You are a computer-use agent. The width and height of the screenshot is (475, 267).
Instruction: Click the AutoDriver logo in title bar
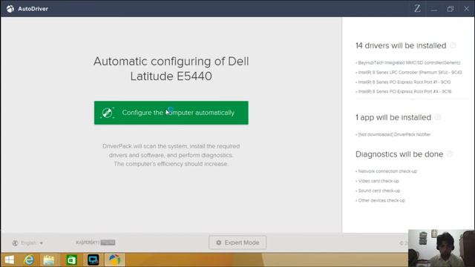[10, 9]
